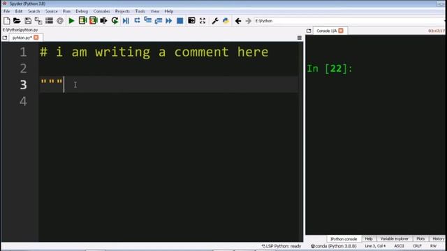The width and height of the screenshot is (447, 251).
Task: Open the file switcher list icon
Action: tap(49, 21)
